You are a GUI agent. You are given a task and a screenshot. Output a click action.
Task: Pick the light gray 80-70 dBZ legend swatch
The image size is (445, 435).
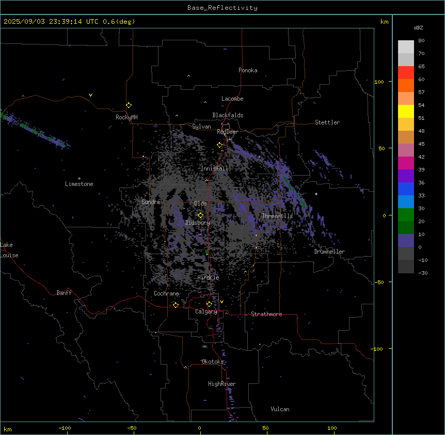click(x=406, y=47)
